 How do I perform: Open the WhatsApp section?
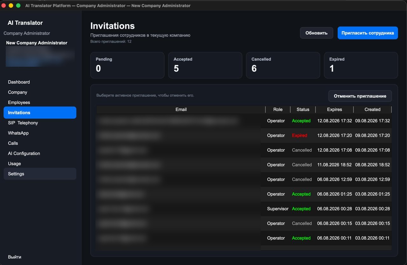[40, 133]
